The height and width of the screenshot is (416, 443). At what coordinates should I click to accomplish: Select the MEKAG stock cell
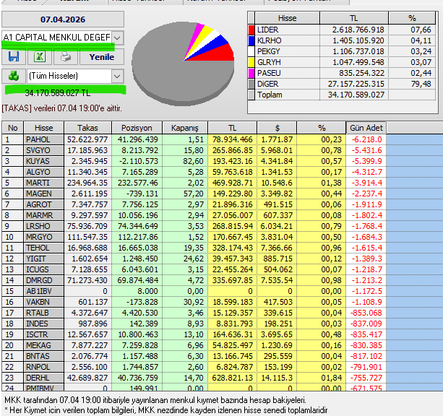coord(44,345)
